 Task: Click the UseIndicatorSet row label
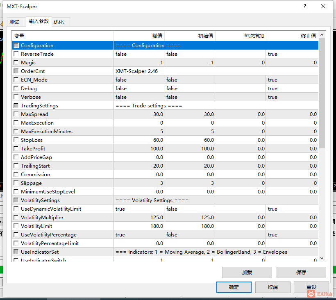[40, 252]
